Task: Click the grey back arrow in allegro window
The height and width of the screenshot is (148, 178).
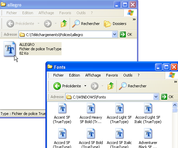Action: pyautogui.click(x=10, y=24)
